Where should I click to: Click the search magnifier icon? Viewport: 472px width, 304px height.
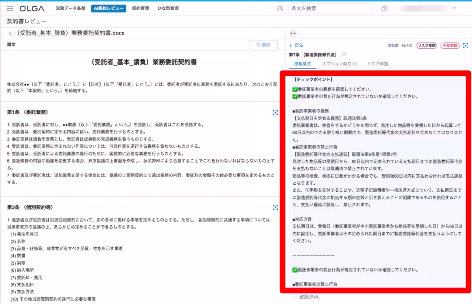tap(279, 8)
